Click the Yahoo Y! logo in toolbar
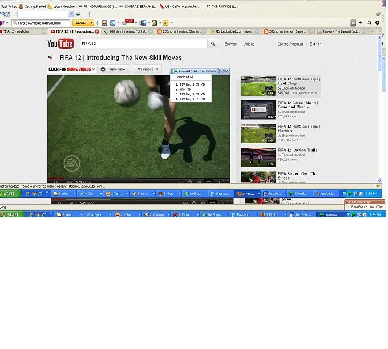388x349 pixels. [x=2, y=23]
